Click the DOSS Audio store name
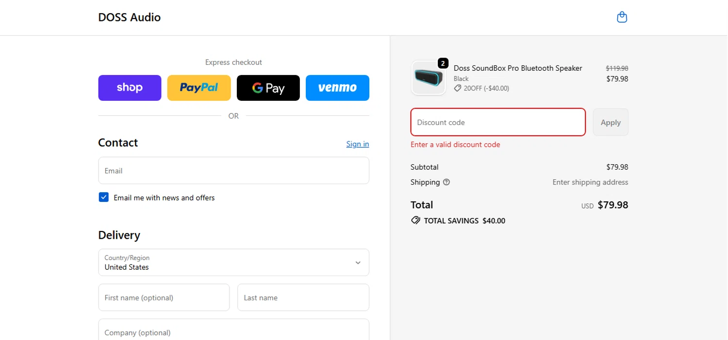Image resolution: width=728 pixels, height=340 pixels. coord(130,17)
